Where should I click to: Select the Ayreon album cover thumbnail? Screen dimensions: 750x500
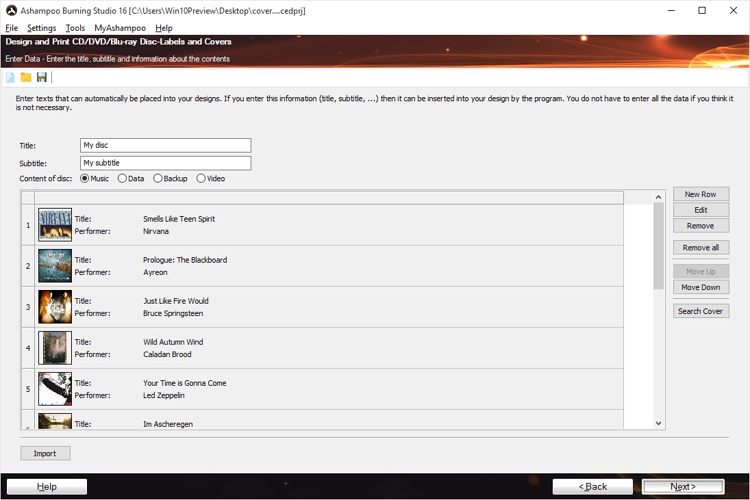click(55, 266)
